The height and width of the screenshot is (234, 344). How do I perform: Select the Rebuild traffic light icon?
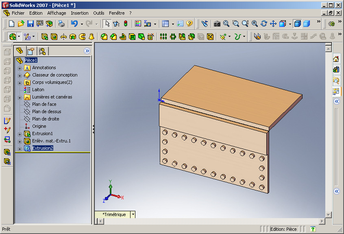126,24
